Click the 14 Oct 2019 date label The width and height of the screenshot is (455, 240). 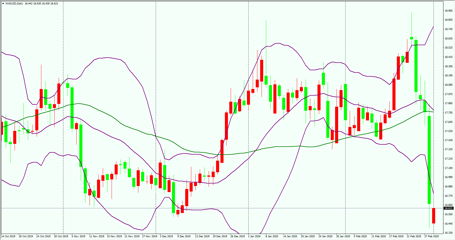(8, 236)
